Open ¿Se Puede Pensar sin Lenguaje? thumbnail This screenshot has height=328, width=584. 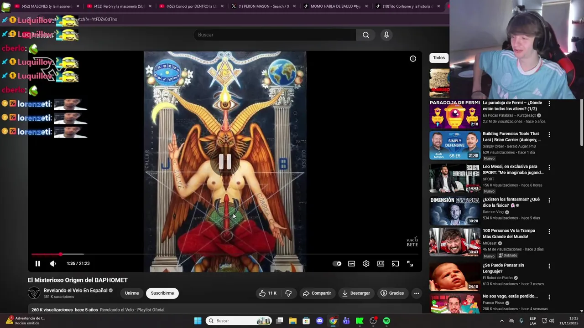point(454,276)
